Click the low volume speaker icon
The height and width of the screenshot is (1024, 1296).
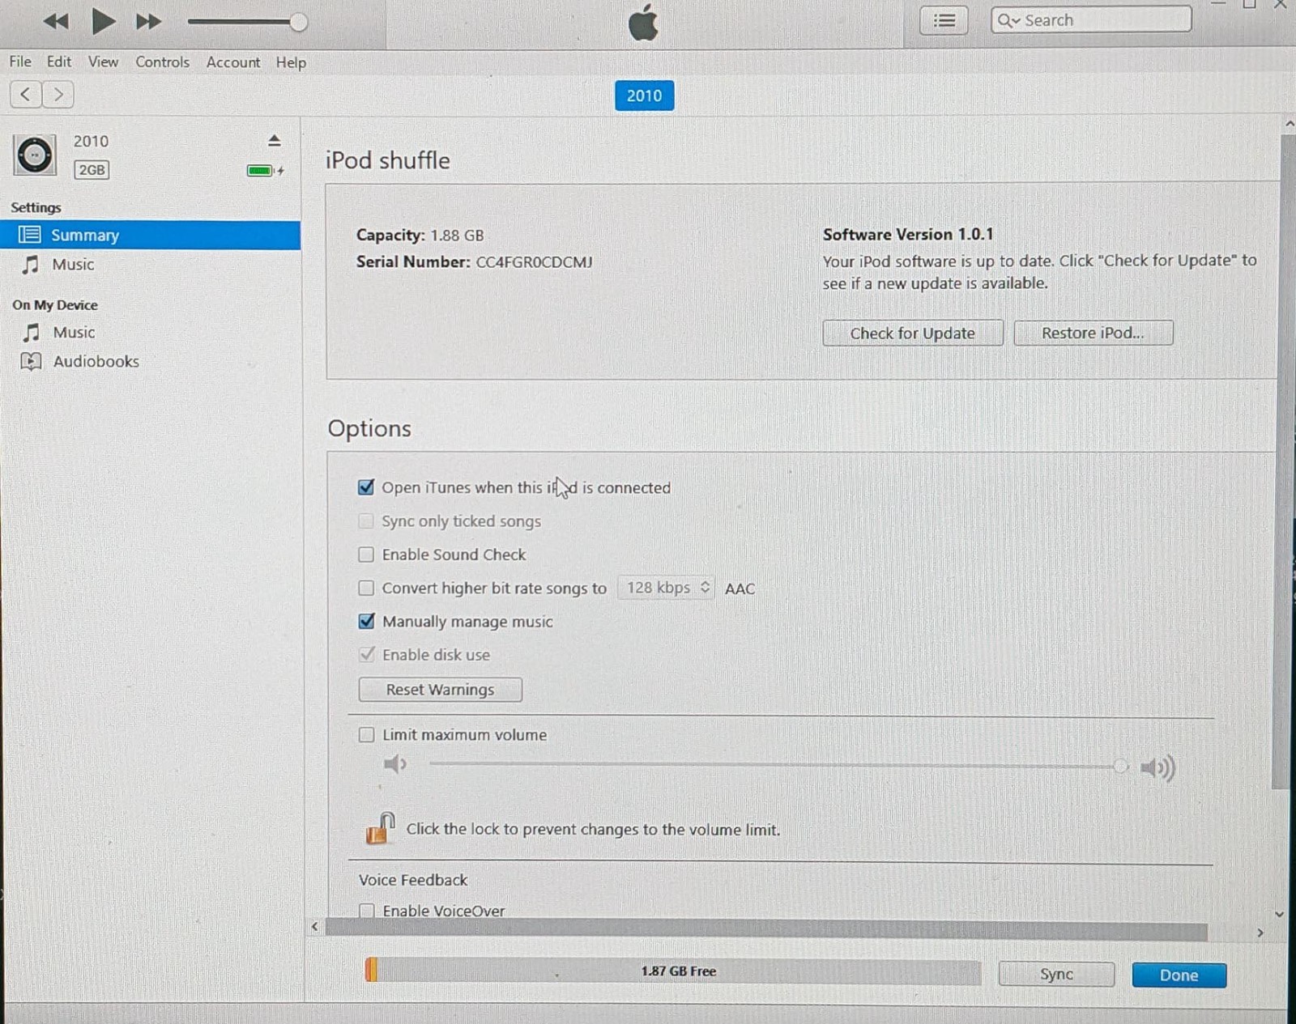395,764
